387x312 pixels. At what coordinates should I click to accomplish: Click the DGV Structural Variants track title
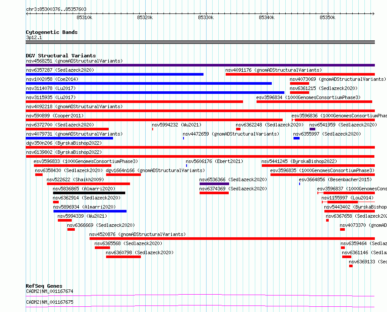click(x=61, y=56)
